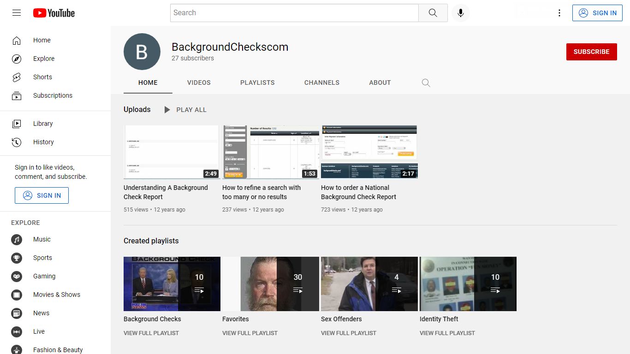Open Understanding A Background Check Report thumbnail
The height and width of the screenshot is (354, 630).
[172, 152]
